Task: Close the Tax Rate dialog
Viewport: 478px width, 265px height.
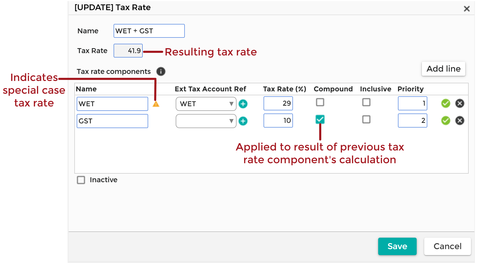Action: [467, 9]
